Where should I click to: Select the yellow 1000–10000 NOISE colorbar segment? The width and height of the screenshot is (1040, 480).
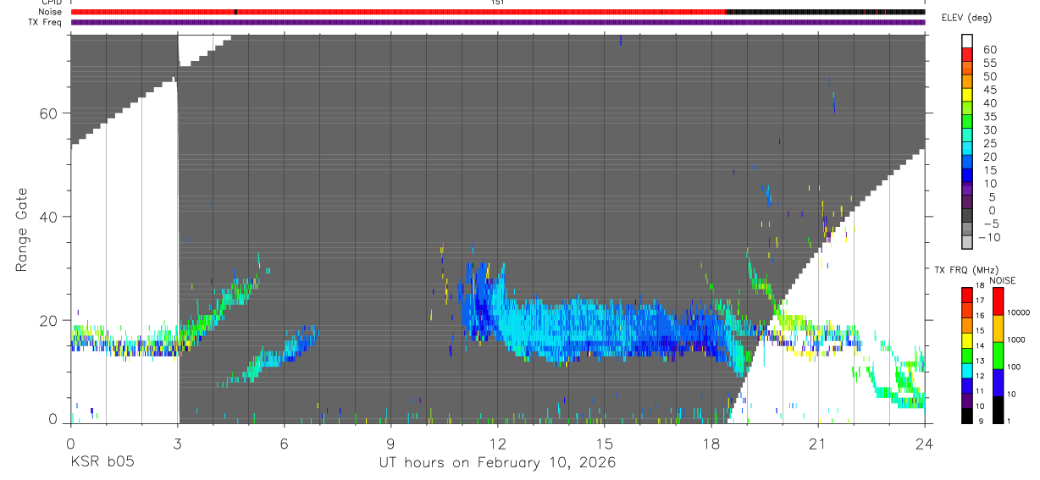[998, 328]
